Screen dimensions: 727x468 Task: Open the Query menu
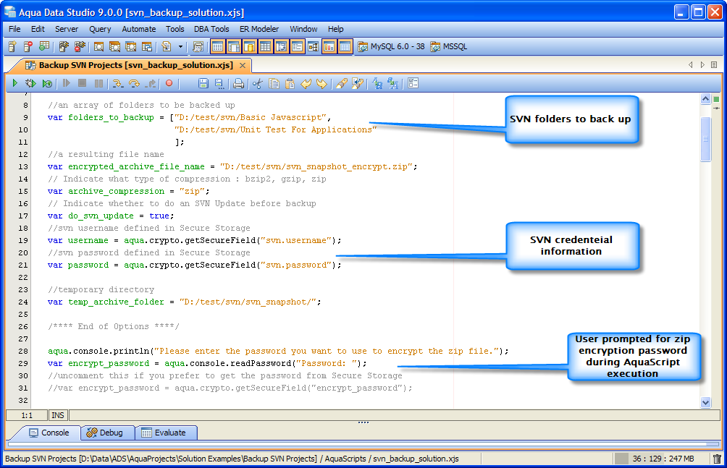[x=100, y=29]
